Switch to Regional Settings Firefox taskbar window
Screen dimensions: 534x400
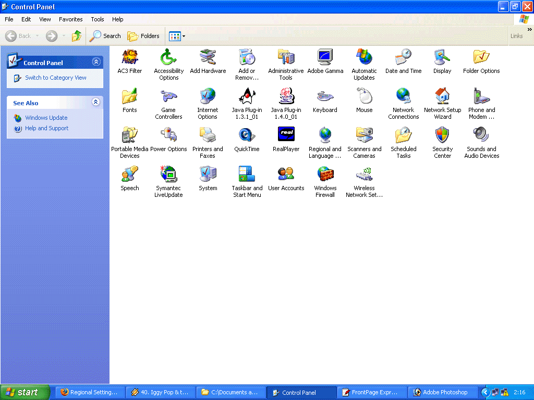pyautogui.click(x=90, y=393)
